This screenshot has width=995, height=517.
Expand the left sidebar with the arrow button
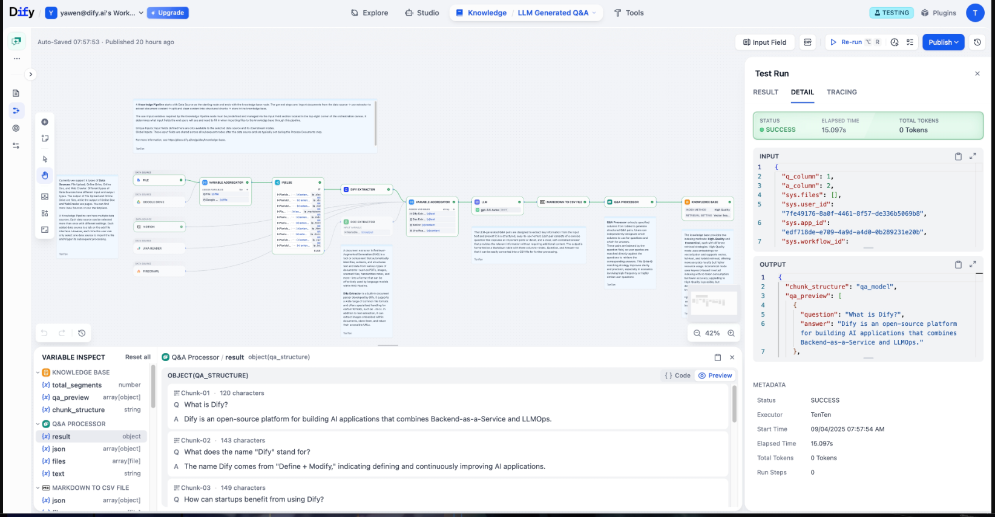(x=31, y=74)
